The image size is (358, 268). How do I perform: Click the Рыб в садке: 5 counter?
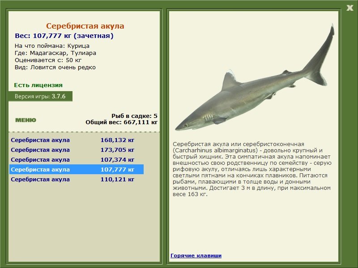point(135,116)
